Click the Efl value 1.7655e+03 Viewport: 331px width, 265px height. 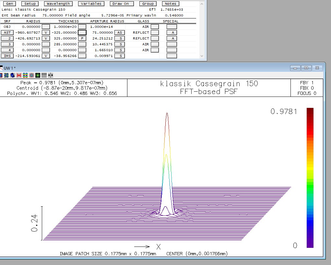171,9
